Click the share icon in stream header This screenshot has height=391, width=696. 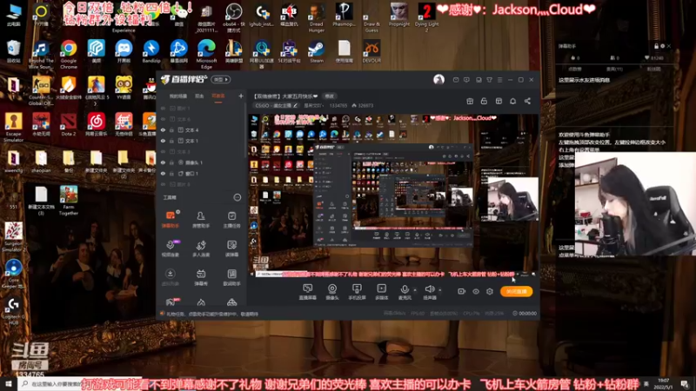pos(527,101)
